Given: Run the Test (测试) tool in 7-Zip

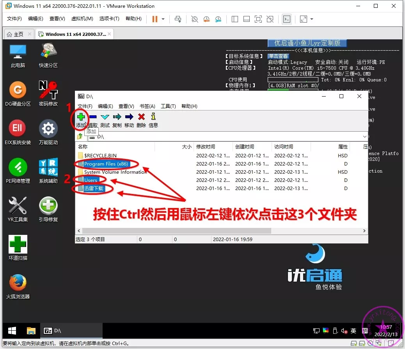Looking at the screenshot, I should [x=105, y=117].
